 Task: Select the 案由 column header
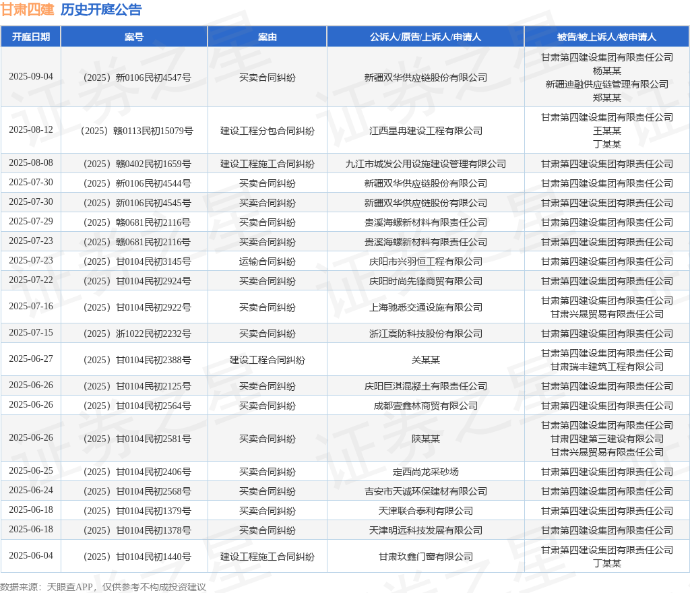tap(267, 37)
